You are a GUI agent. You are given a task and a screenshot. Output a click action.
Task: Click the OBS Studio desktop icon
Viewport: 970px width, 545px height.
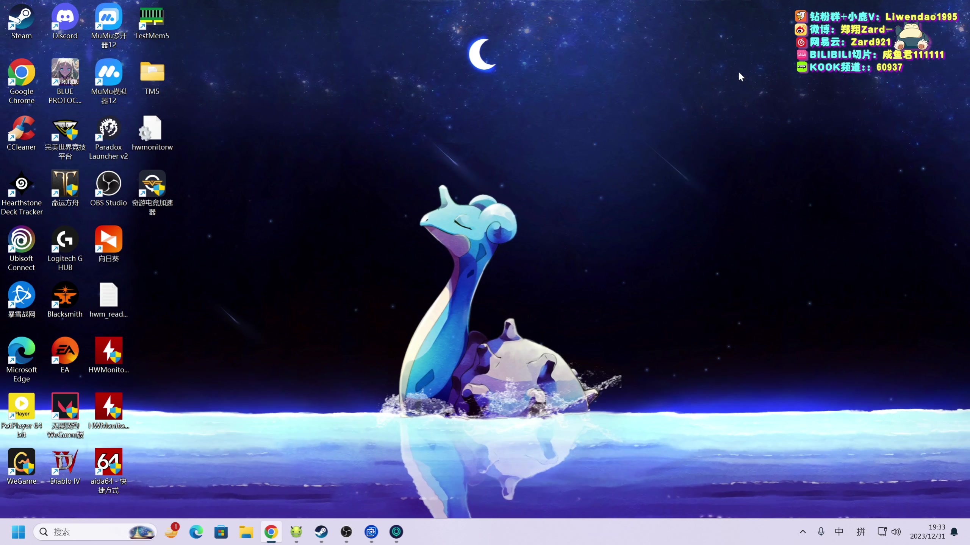tap(108, 184)
